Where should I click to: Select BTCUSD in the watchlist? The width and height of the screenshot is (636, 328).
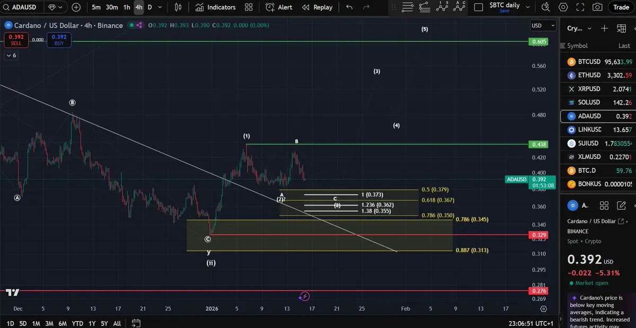click(598, 61)
